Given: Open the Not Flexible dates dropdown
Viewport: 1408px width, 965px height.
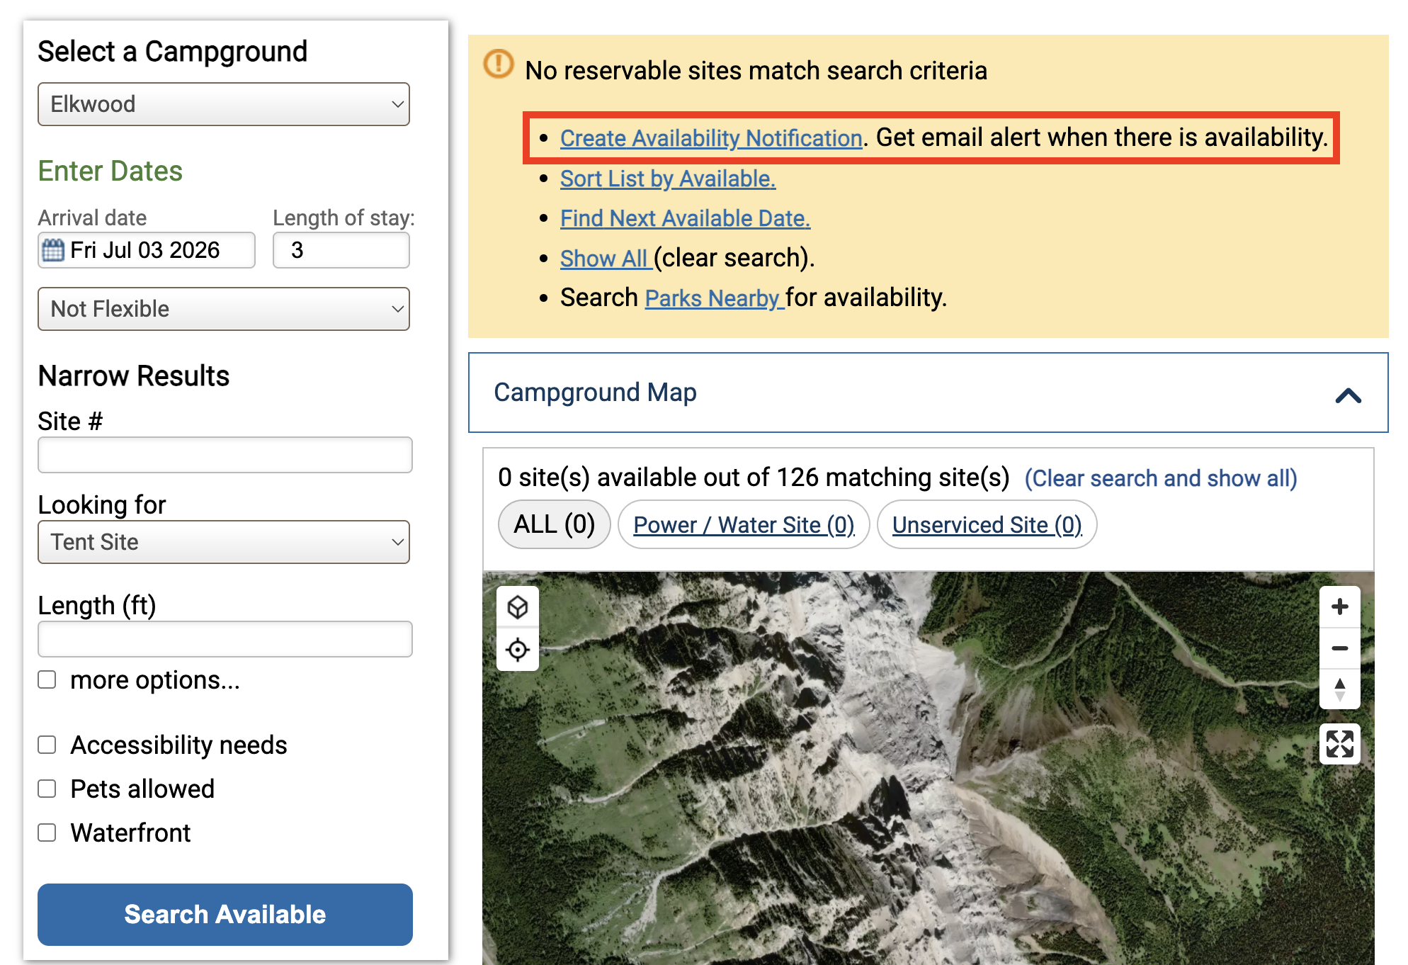Looking at the screenshot, I should tap(224, 309).
